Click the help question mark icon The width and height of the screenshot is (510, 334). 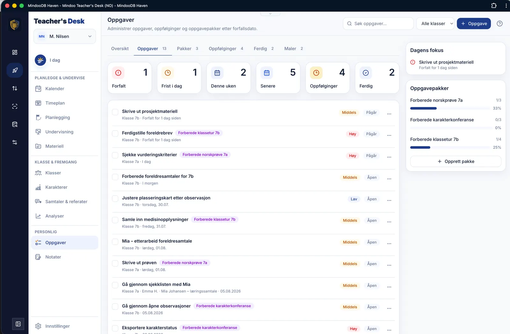(x=499, y=24)
